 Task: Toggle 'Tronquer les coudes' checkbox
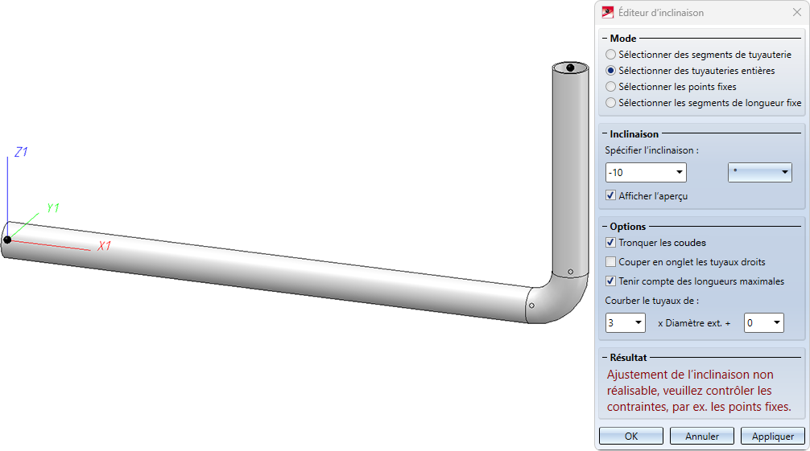610,243
